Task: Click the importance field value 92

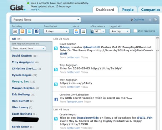Action: click(x=97, y=31)
